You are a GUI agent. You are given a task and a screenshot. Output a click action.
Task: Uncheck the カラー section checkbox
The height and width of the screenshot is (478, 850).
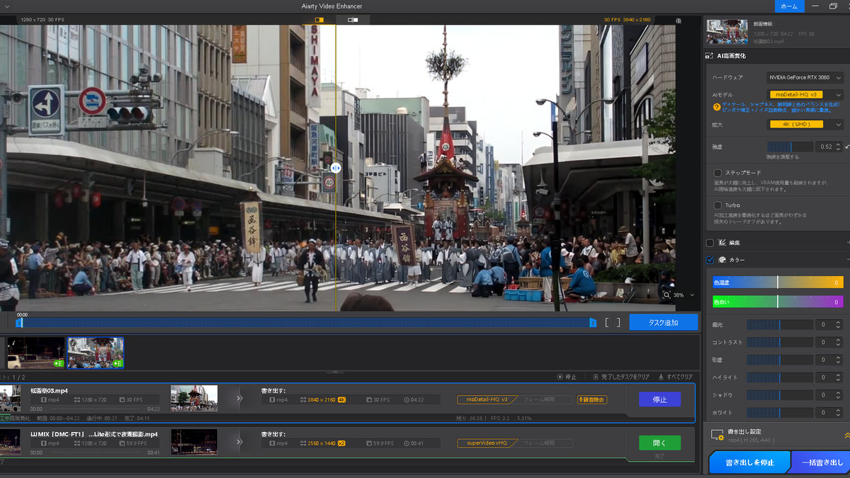pos(710,260)
